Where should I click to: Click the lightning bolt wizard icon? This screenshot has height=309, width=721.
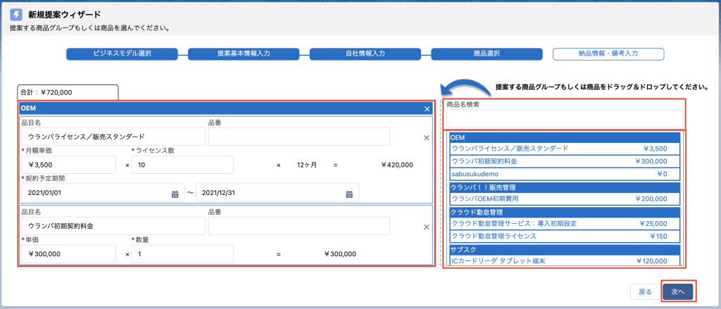[x=15, y=14]
